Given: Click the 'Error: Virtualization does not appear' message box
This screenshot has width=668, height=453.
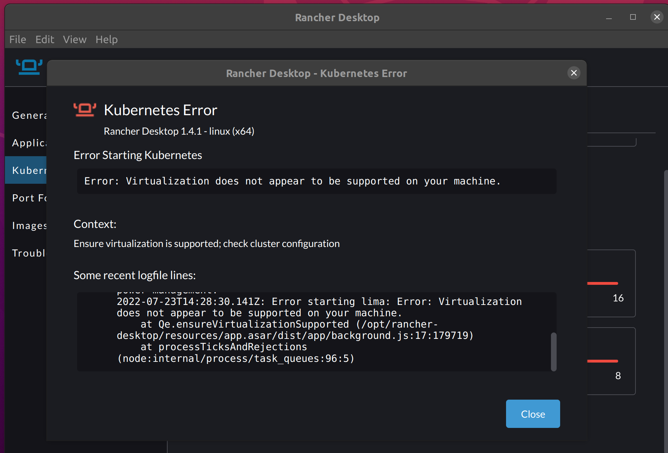Looking at the screenshot, I should coord(317,181).
